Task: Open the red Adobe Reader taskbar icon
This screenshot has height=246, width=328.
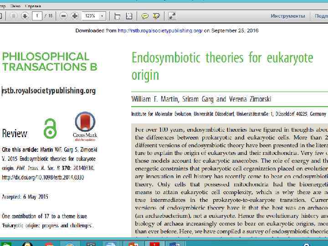Action: point(154,243)
